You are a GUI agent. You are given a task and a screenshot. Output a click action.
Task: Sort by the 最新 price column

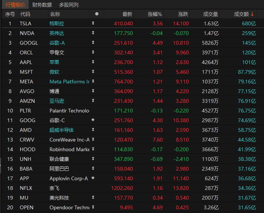127,14
